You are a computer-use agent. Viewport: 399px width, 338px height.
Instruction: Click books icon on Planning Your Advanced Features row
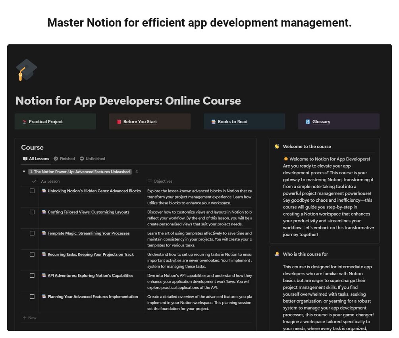click(x=44, y=296)
